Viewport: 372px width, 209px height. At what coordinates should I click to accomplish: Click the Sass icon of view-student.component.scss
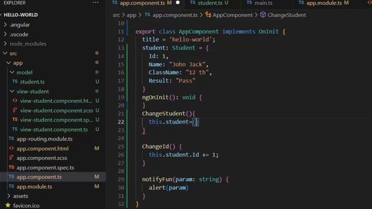click(x=15, y=110)
